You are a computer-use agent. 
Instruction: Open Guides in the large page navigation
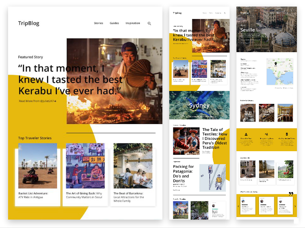pos(114,23)
